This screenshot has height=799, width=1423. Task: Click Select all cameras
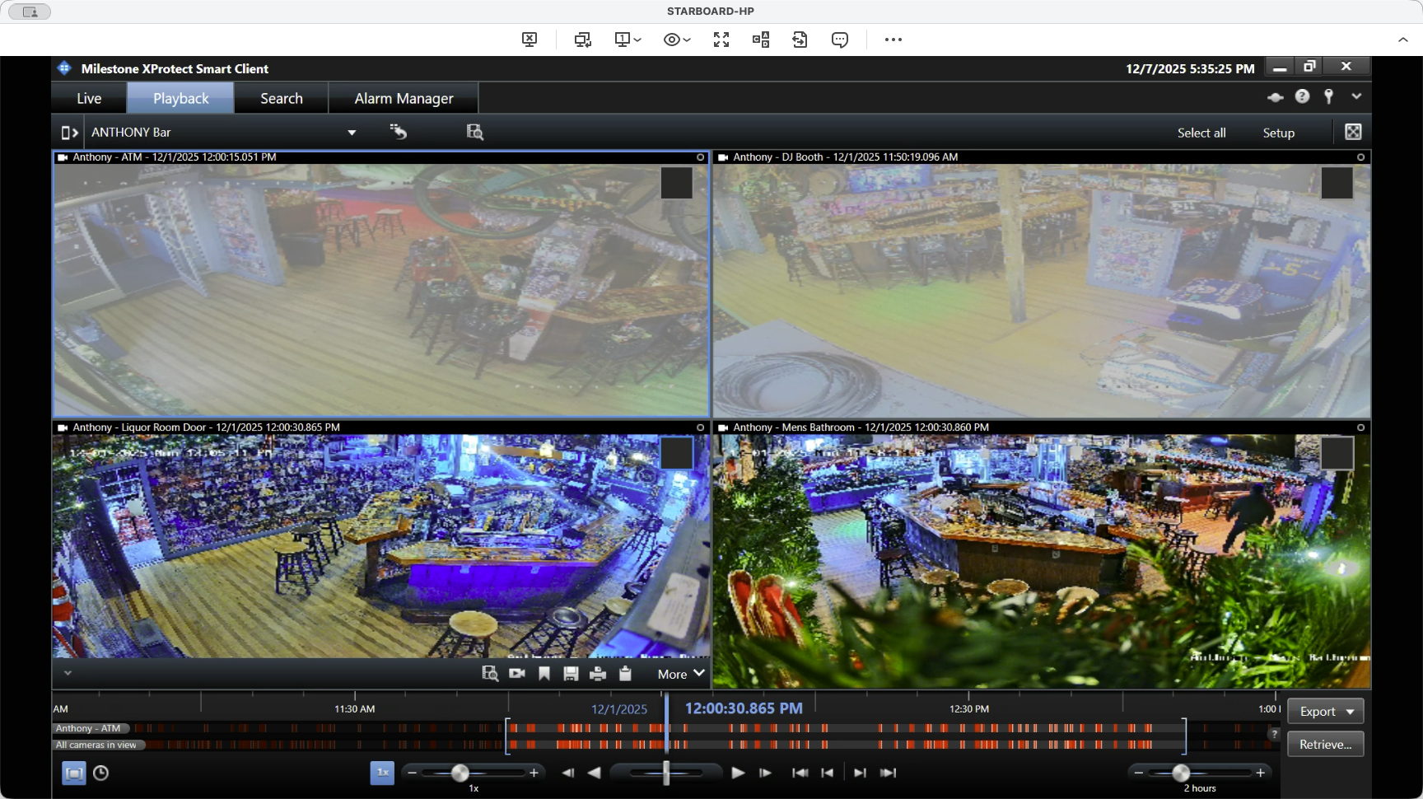1201,133
